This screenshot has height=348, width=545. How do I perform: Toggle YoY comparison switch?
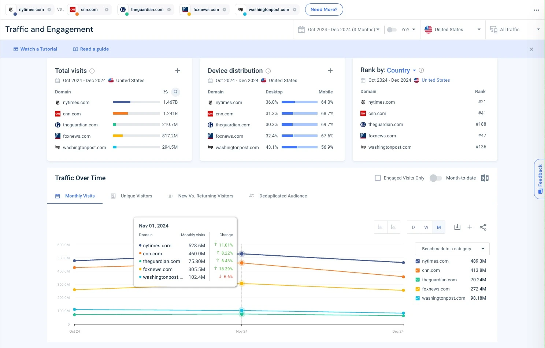392,29
